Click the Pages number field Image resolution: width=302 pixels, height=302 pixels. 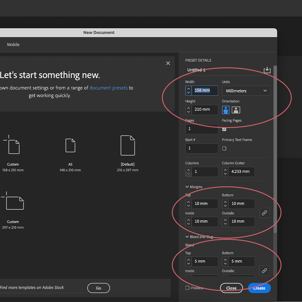tap(201, 129)
